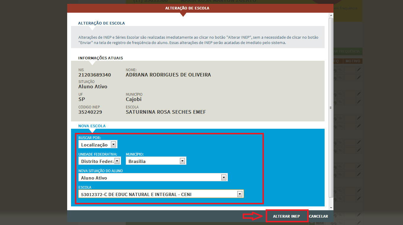Click the ALTERAÇÃO DE ESCOLA title bar

[x=200, y=8]
